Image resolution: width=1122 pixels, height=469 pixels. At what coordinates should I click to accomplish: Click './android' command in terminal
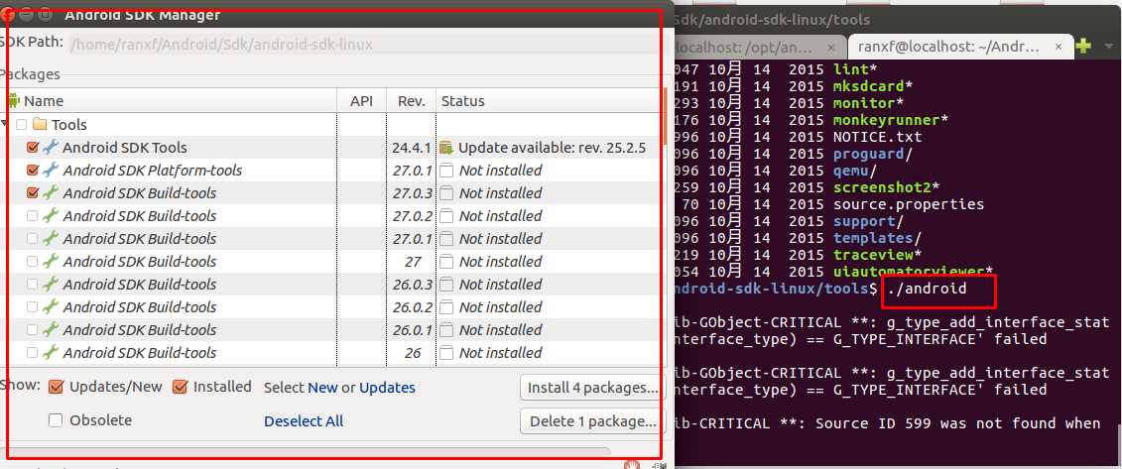[x=927, y=289]
